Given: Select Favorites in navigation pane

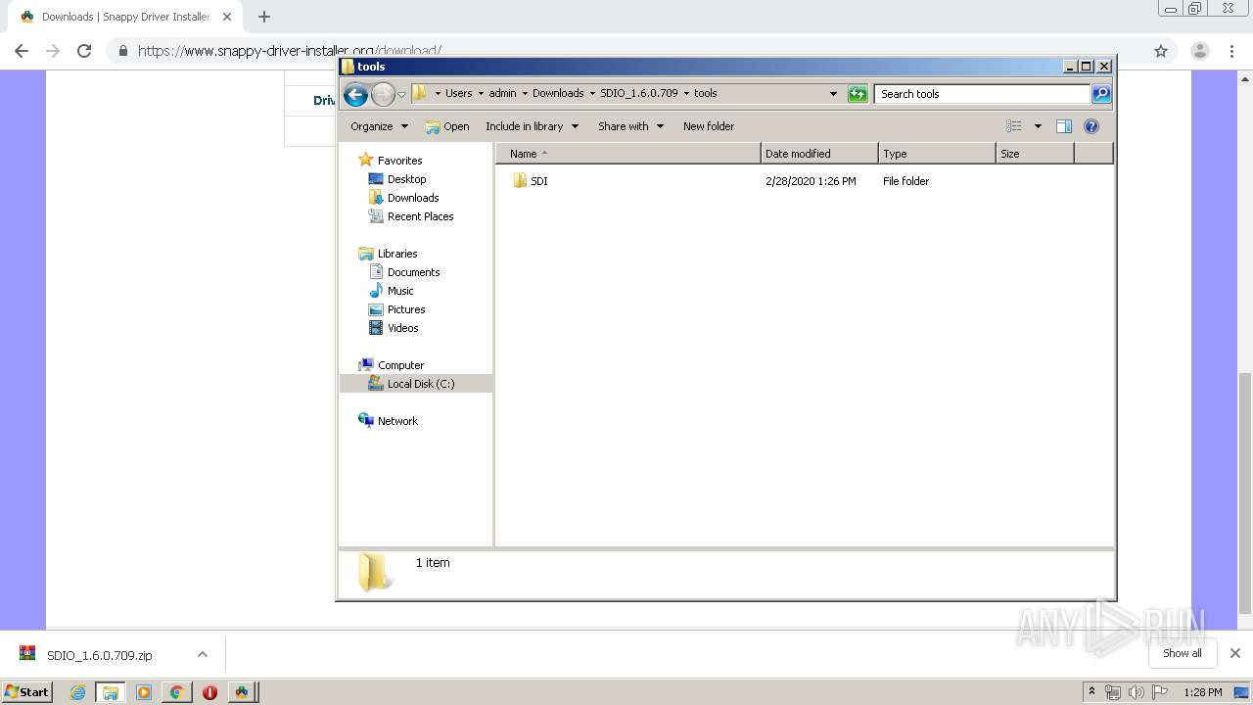Looking at the screenshot, I should coord(391,161).
